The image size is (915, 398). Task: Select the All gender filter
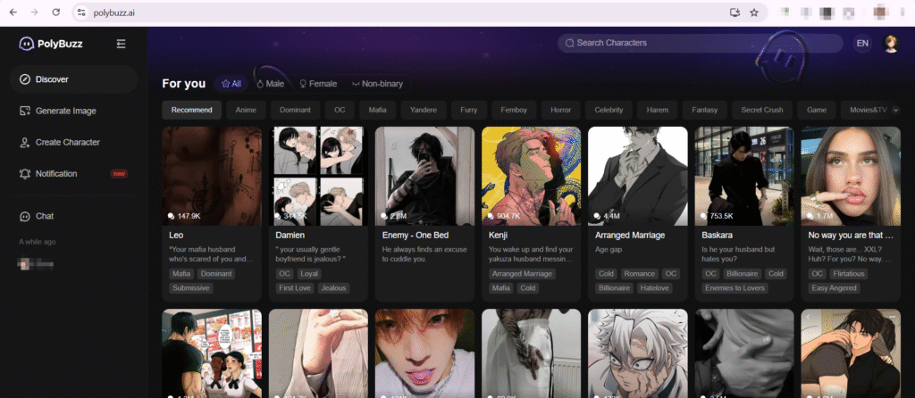231,84
